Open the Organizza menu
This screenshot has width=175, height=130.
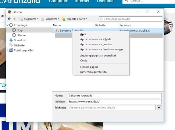coord(31,19)
